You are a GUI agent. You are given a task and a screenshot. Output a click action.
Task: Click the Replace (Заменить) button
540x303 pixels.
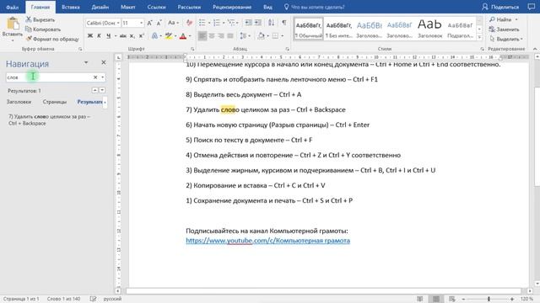[x=505, y=29]
